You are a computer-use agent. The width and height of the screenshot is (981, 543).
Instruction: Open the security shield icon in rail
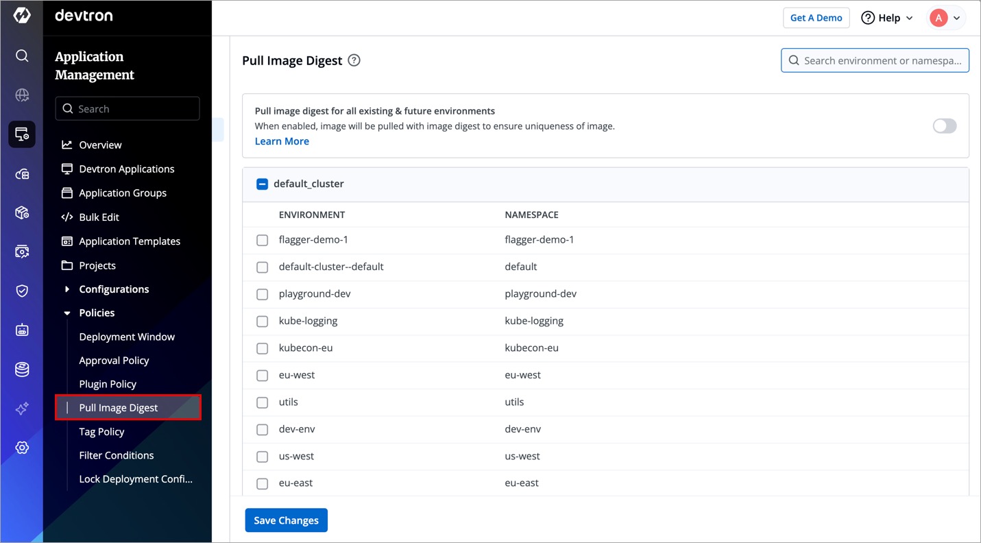(22, 291)
